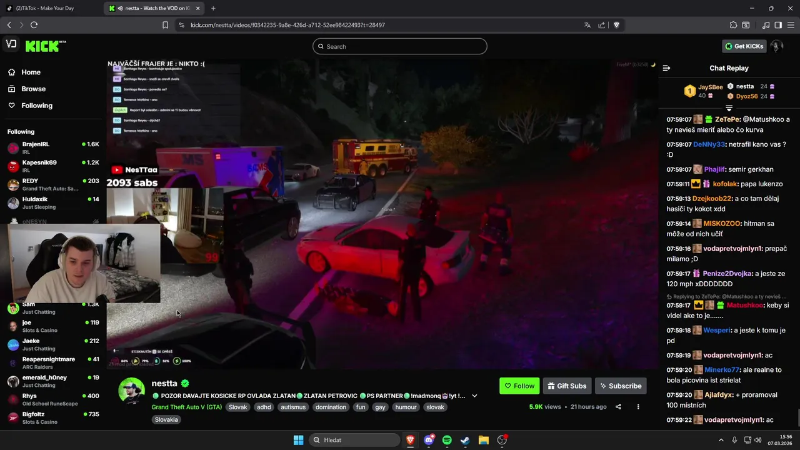This screenshot has height=450, width=800.
Task: Click the translate page icon
Action: click(587, 25)
